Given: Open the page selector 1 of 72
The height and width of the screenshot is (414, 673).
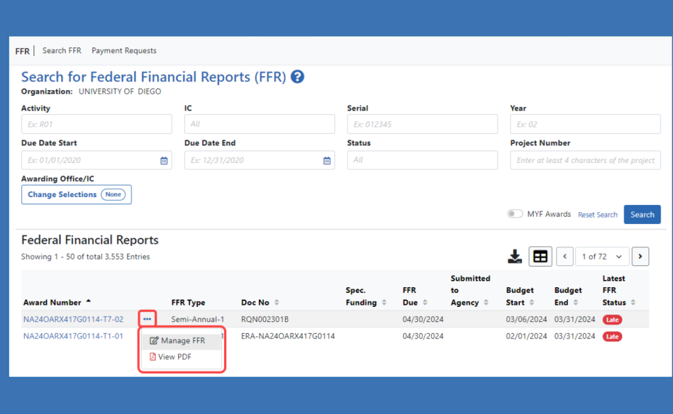Looking at the screenshot, I should coord(602,256).
